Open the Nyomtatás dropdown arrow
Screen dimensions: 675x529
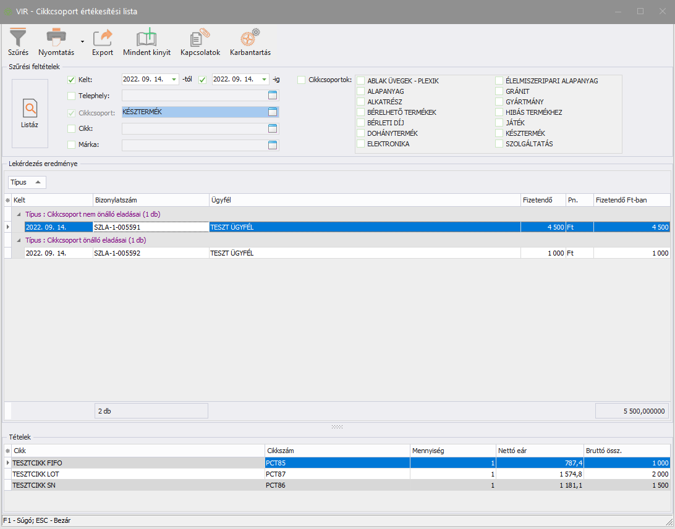pyautogui.click(x=82, y=42)
